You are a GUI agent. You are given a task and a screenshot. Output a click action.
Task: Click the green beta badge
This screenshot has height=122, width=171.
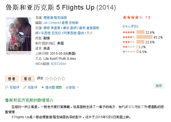click(59, 87)
